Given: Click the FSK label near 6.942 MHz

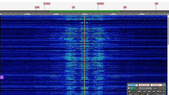Looking at the screenshot, I should (125, 7).
